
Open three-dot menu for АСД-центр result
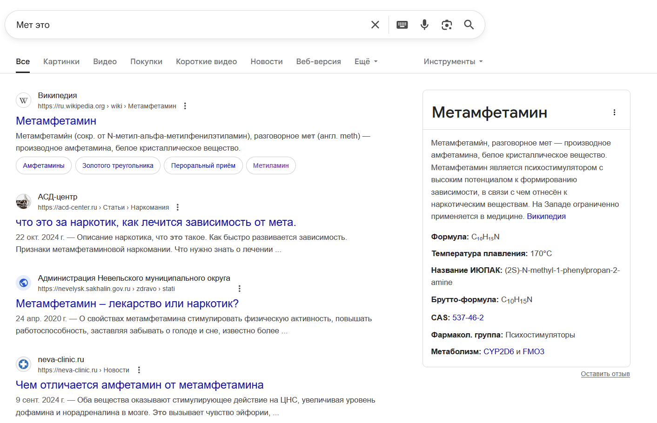click(178, 207)
